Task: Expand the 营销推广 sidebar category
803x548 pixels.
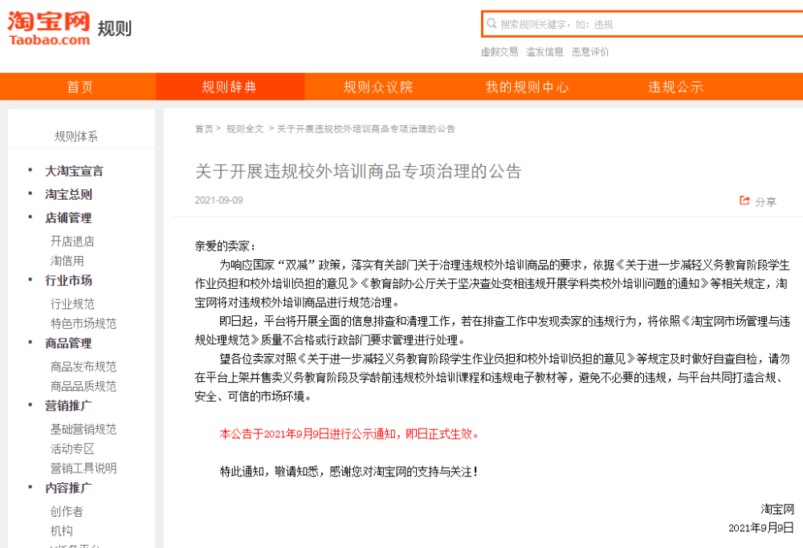Action: tap(71, 405)
